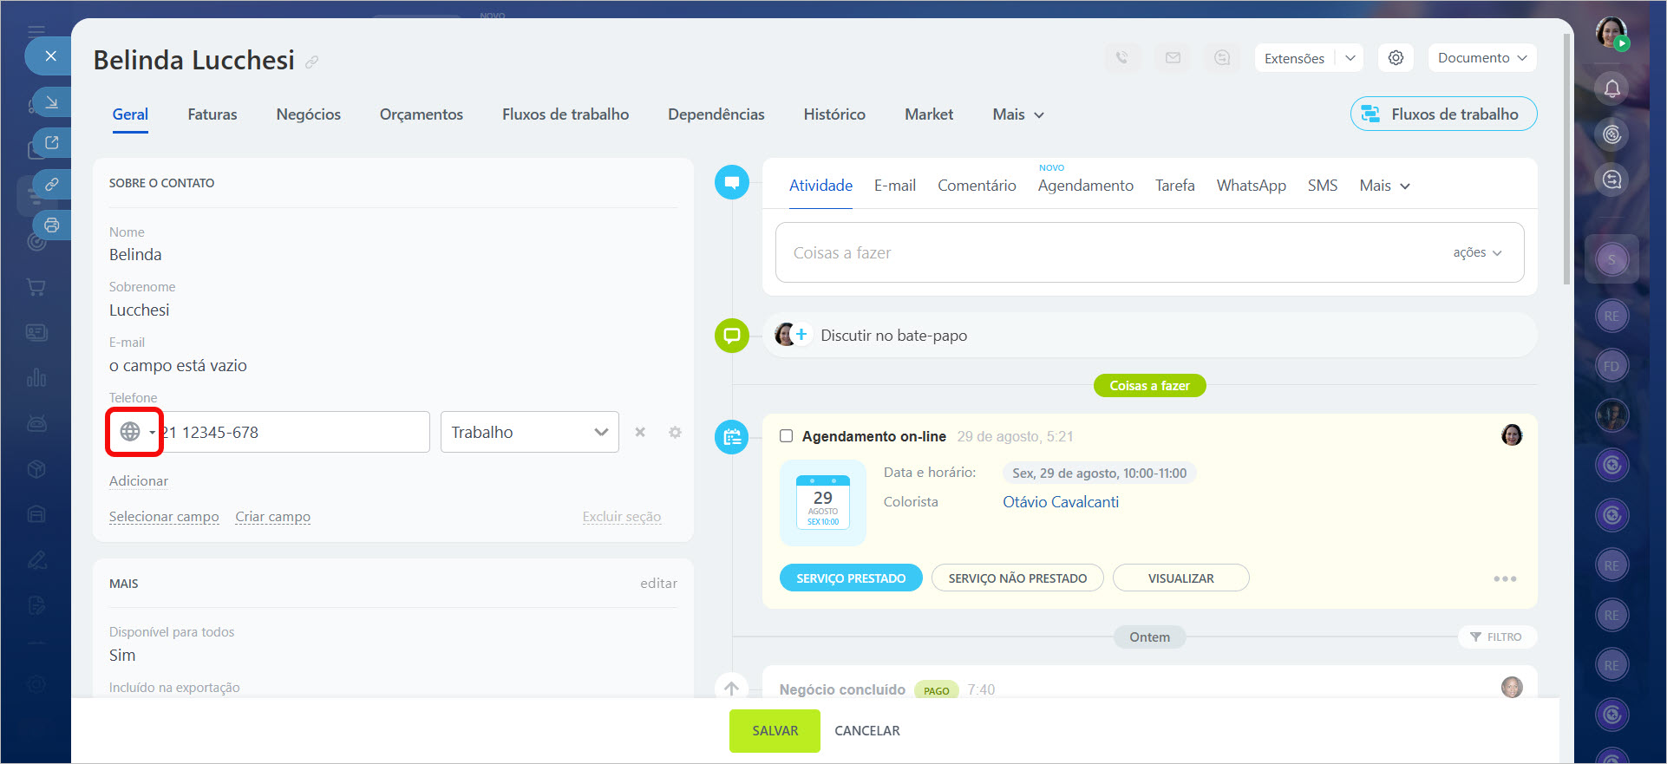Click the printer icon on left sidebar
Viewport: 1667px width, 764px height.
[x=52, y=225]
